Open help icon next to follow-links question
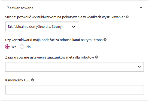 (x=105, y=40)
